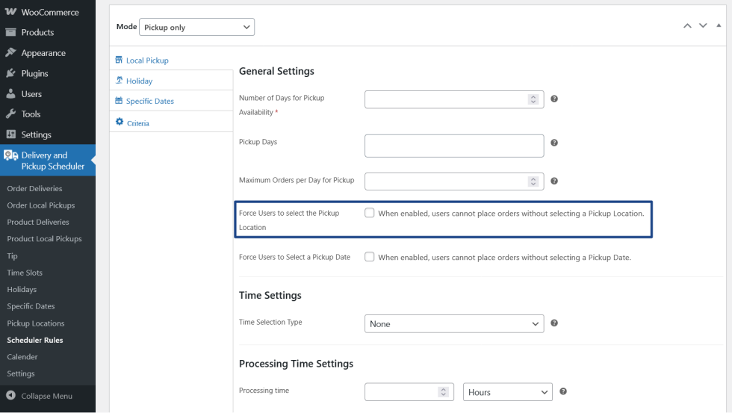This screenshot has width=732, height=413.
Task: Click the help icon beside Pickup Days
Action: [554, 143]
